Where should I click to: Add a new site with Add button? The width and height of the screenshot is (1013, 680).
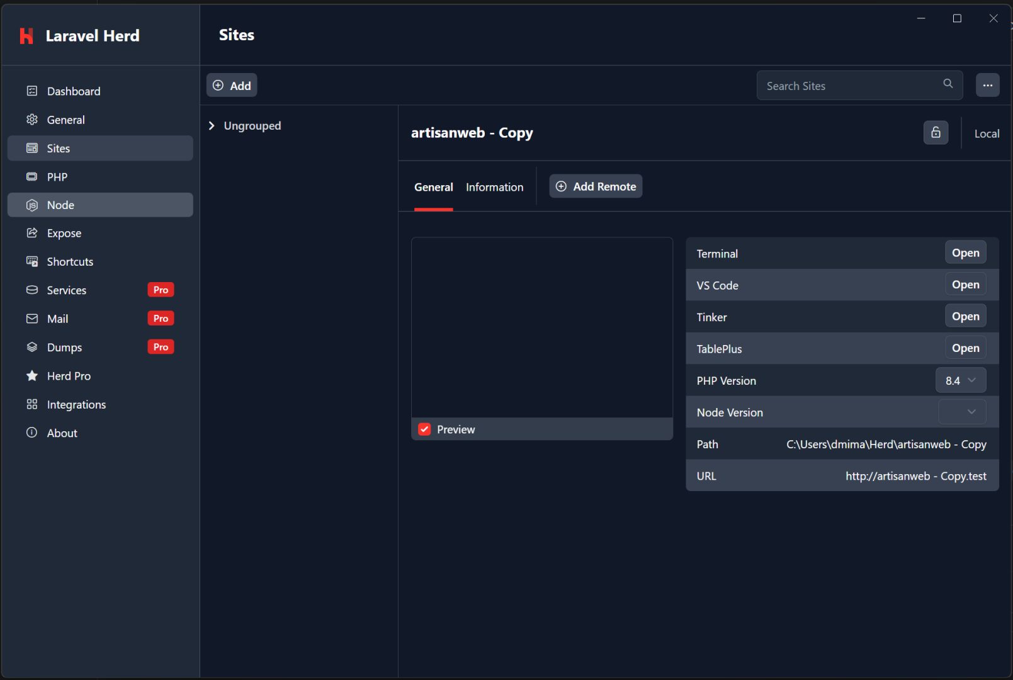(232, 86)
